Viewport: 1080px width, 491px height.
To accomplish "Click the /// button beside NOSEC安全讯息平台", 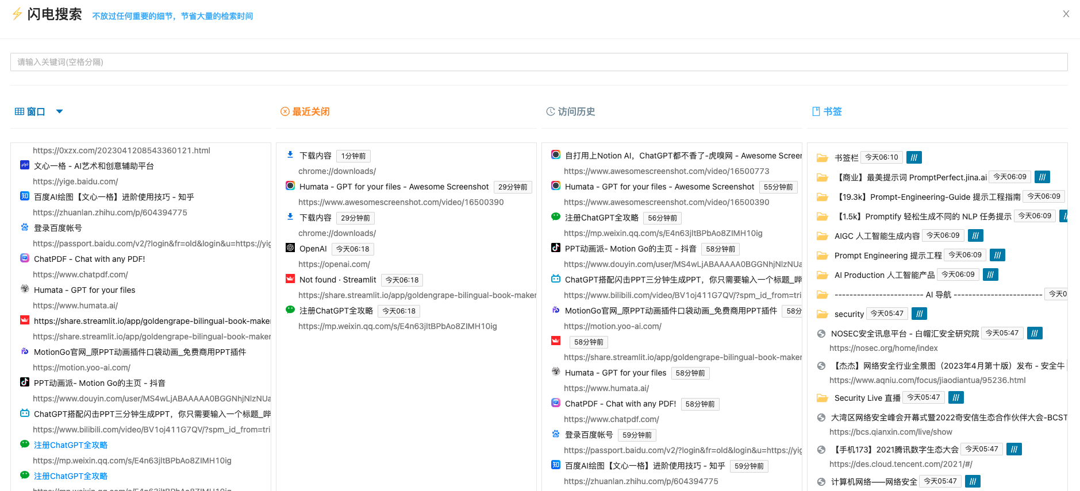I will point(1035,333).
